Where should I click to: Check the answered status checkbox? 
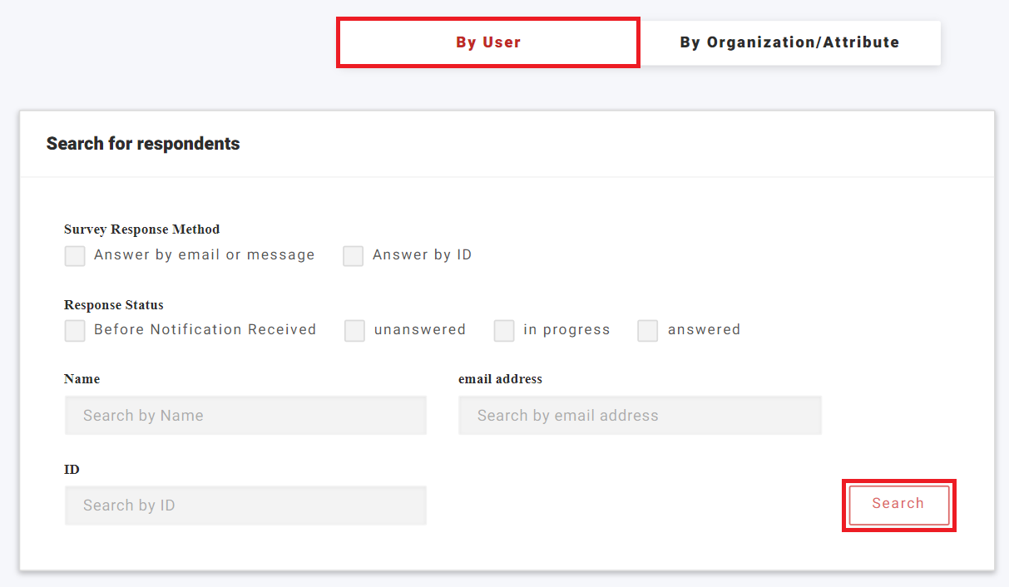(x=648, y=330)
